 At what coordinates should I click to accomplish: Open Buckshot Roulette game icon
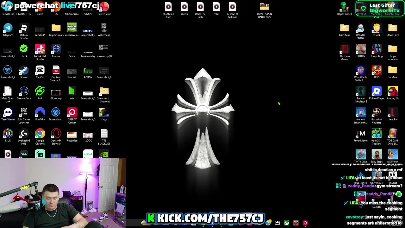(x=377, y=116)
